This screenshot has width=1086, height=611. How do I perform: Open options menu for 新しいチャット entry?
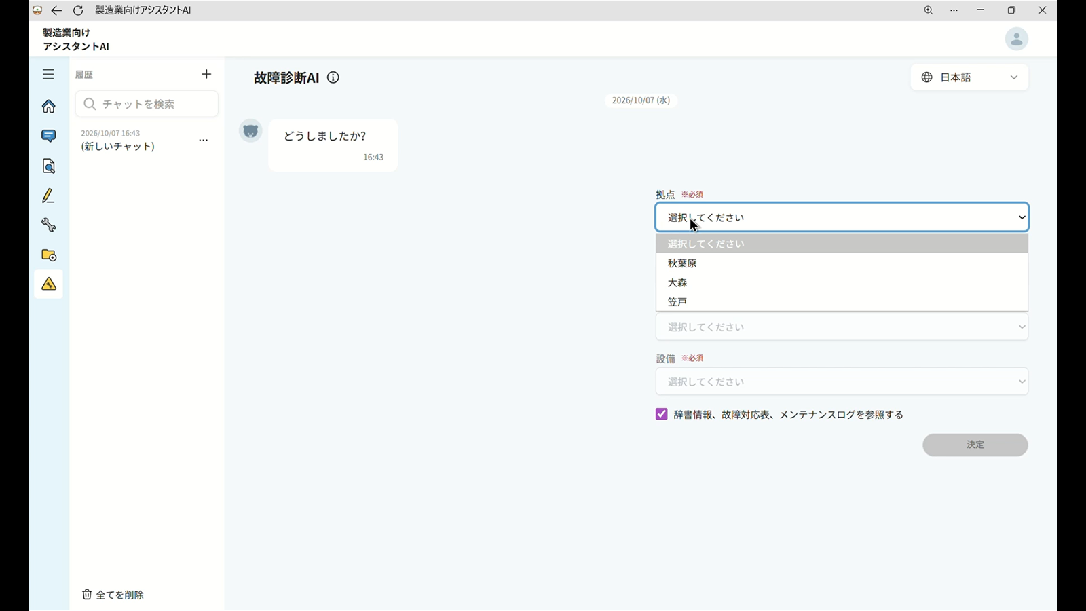pyautogui.click(x=203, y=141)
